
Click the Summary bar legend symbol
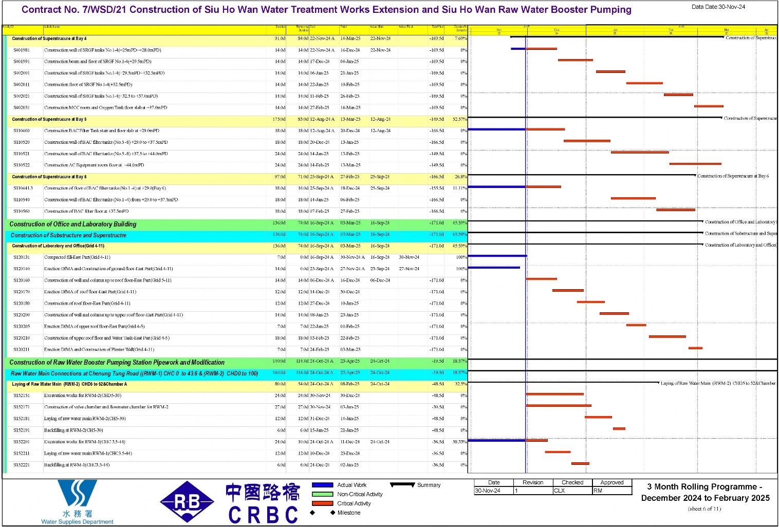coord(402,484)
